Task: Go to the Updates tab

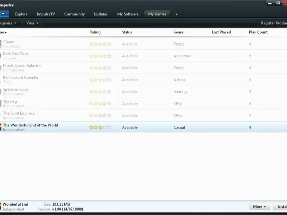Action: [100, 14]
